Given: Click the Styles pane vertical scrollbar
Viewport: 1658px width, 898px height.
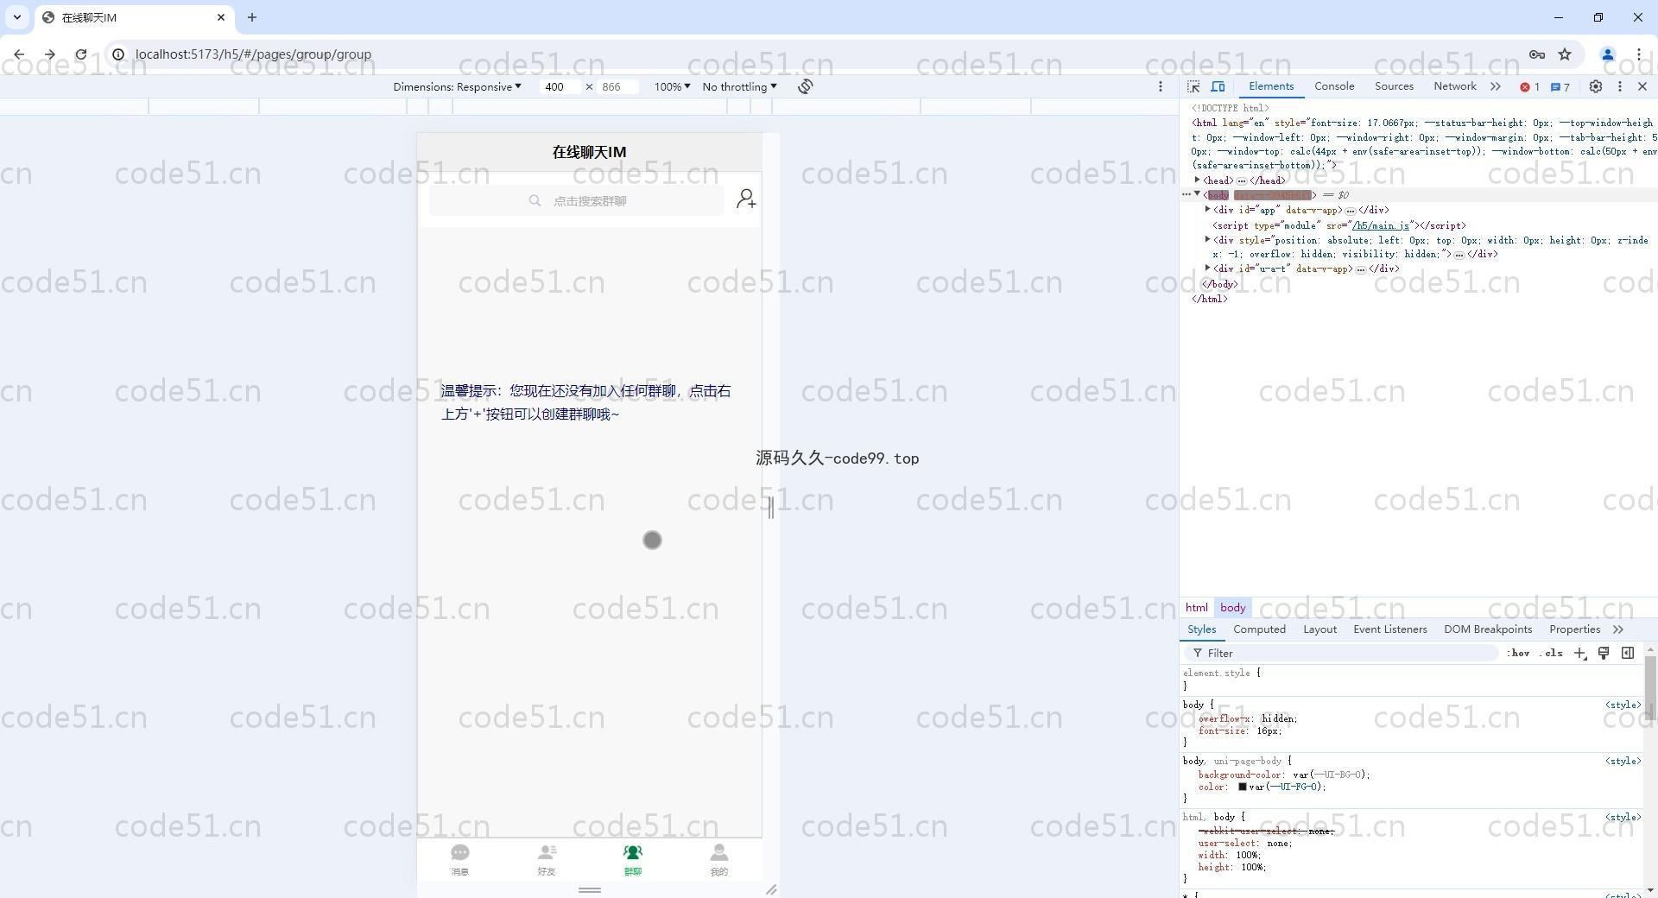Looking at the screenshot, I should click(1650, 687).
